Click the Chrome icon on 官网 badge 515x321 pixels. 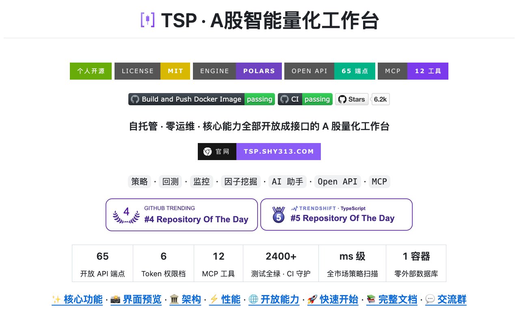pyautogui.click(x=208, y=152)
